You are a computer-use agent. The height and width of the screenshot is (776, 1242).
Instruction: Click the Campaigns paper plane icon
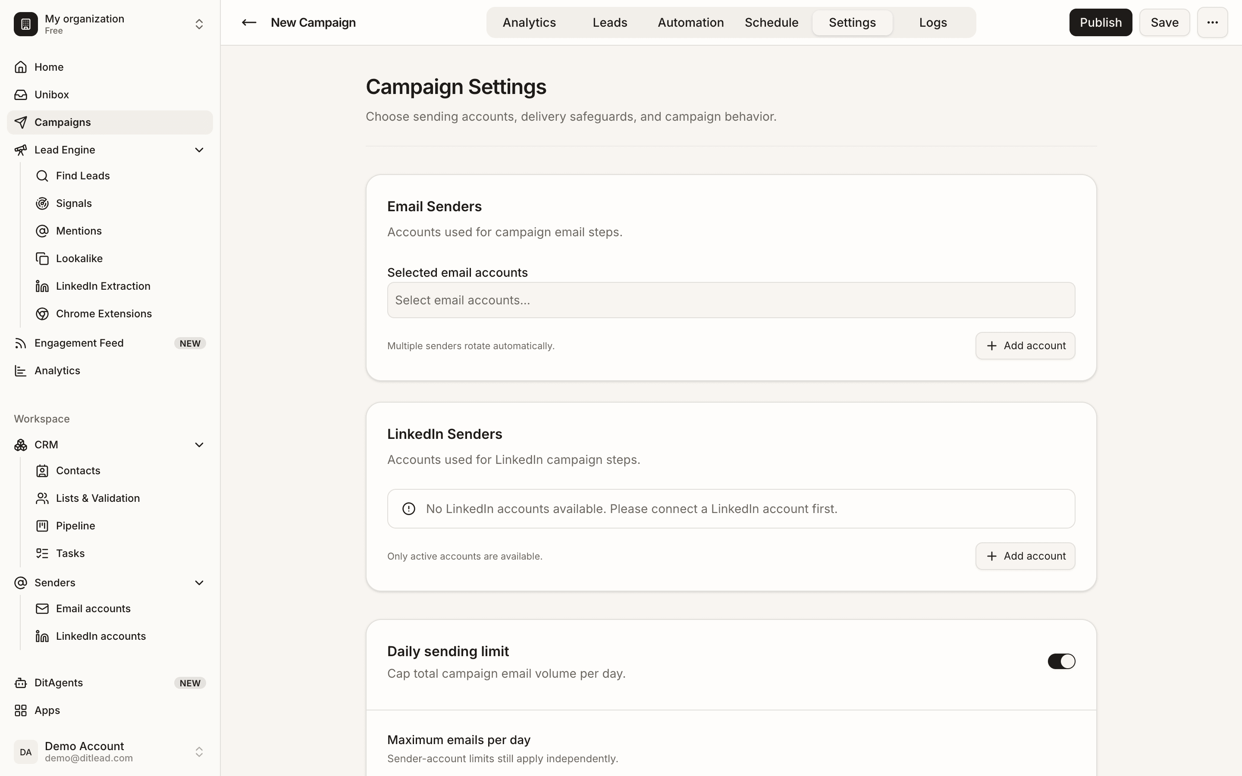click(x=21, y=122)
